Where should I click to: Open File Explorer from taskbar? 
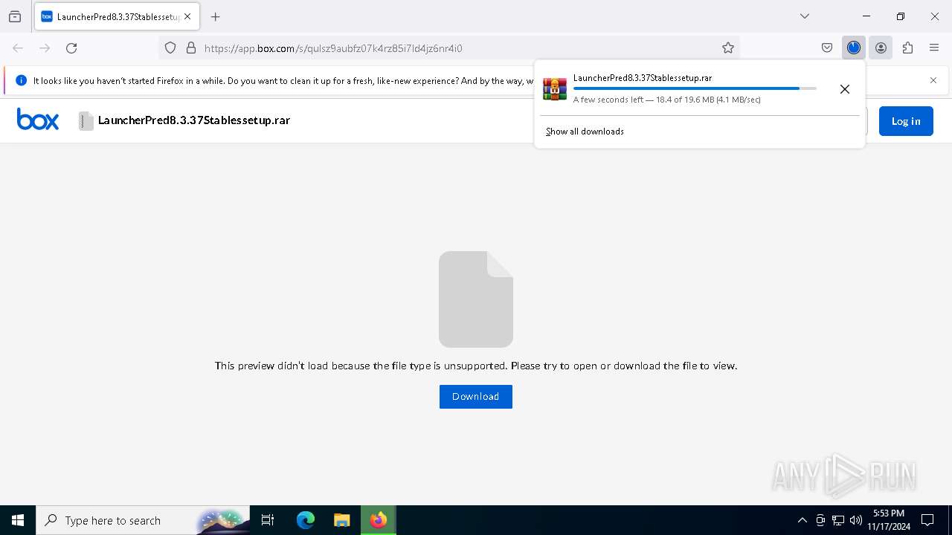tap(341, 520)
